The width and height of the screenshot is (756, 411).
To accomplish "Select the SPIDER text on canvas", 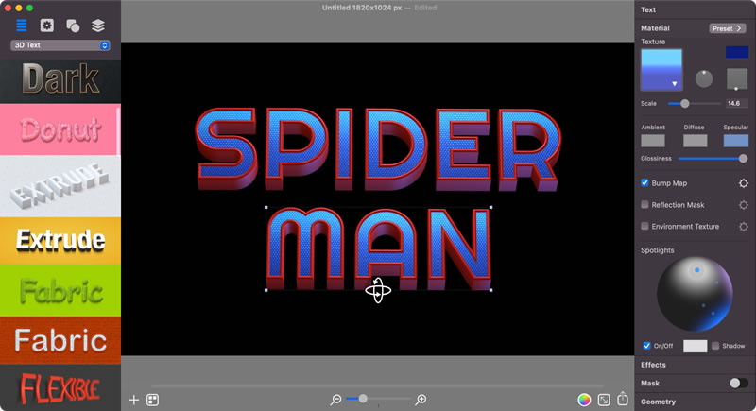I will (x=378, y=149).
